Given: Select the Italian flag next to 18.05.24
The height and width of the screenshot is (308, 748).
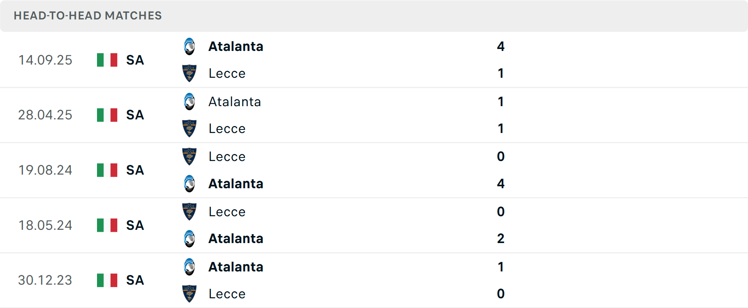Looking at the screenshot, I should 107,225.
